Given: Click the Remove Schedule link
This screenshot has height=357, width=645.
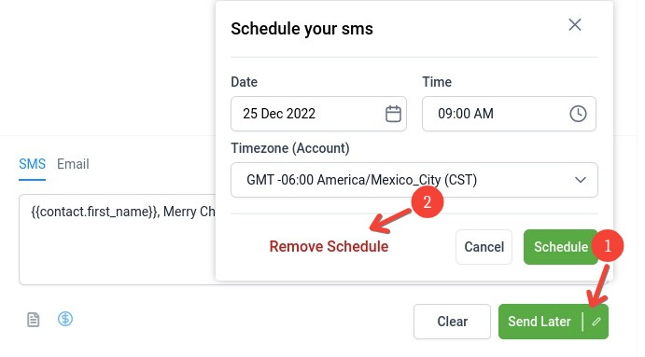Looking at the screenshot, I should (329, 246).
